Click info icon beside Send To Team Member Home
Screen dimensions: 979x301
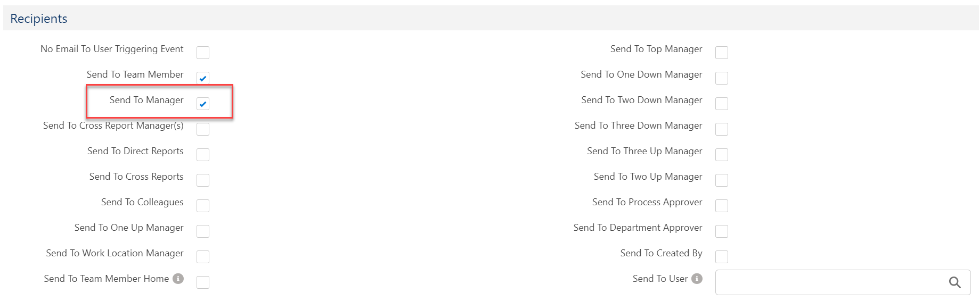178,279
